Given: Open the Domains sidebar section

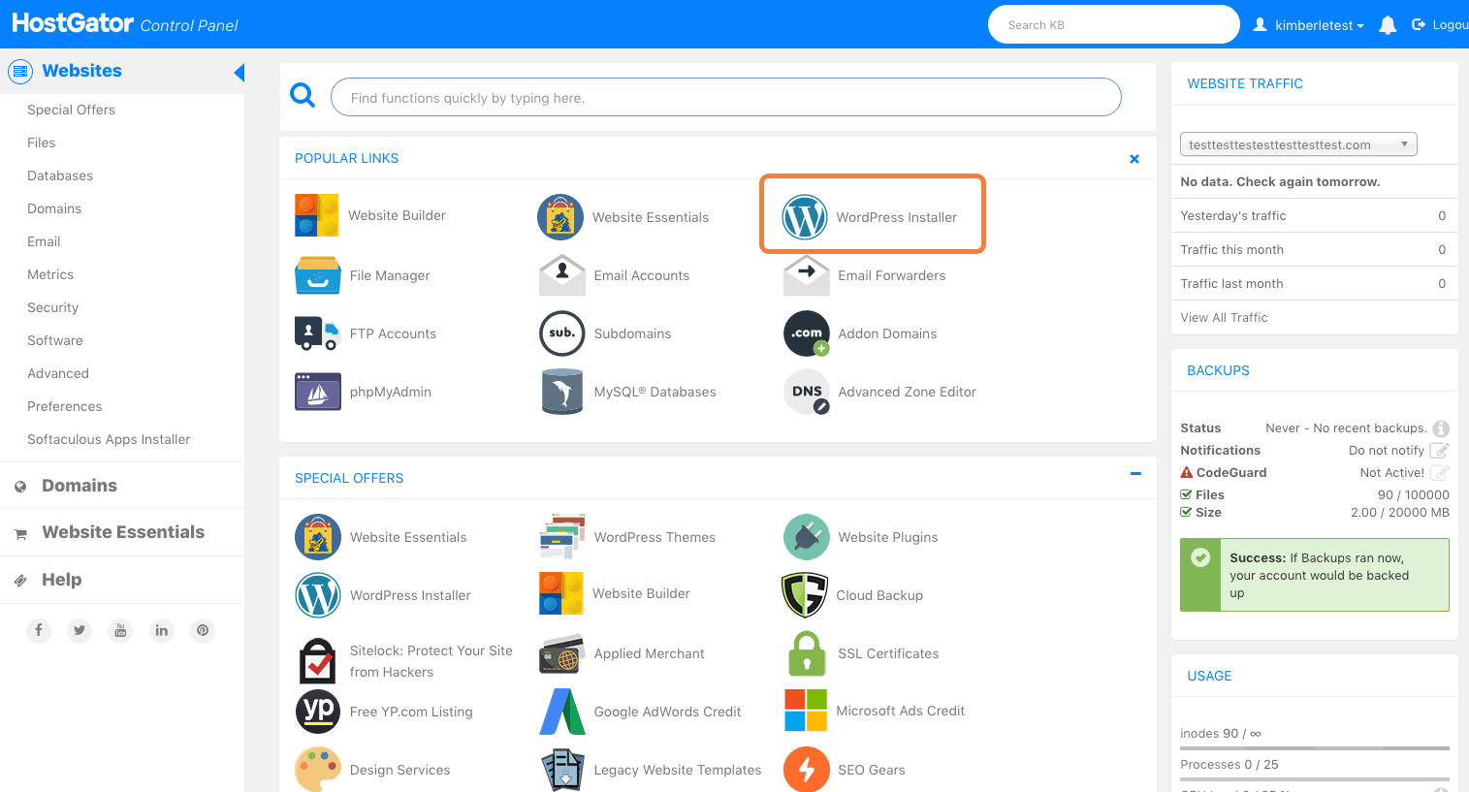Looking at the screenshot, I should pyautogui.click(x=80, y=486).
